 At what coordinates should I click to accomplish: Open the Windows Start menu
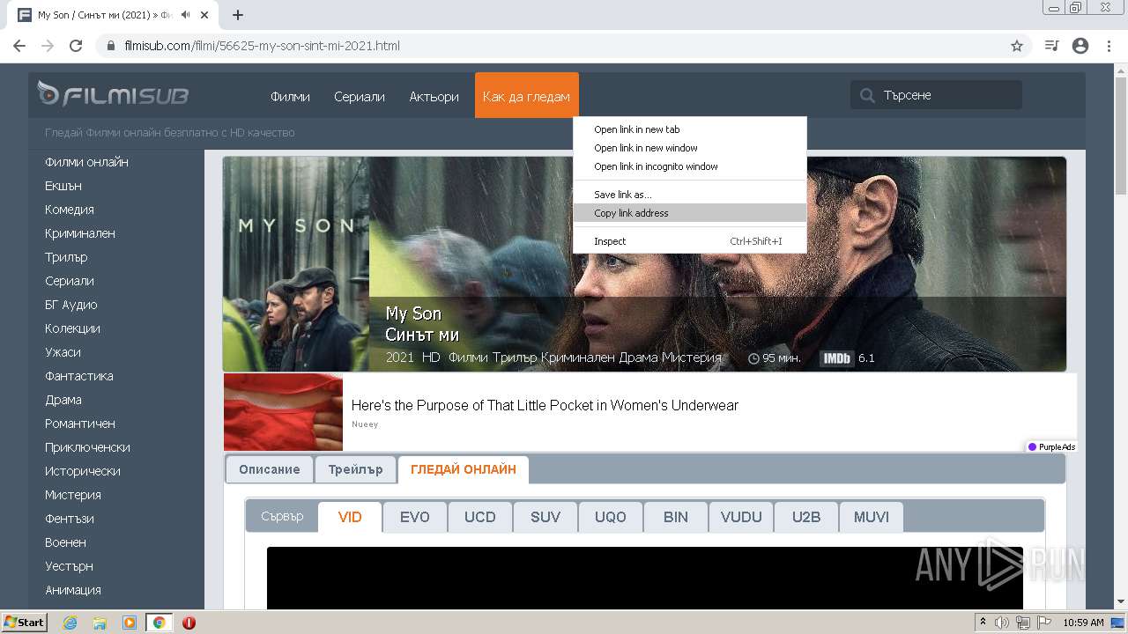pos(25,623)
